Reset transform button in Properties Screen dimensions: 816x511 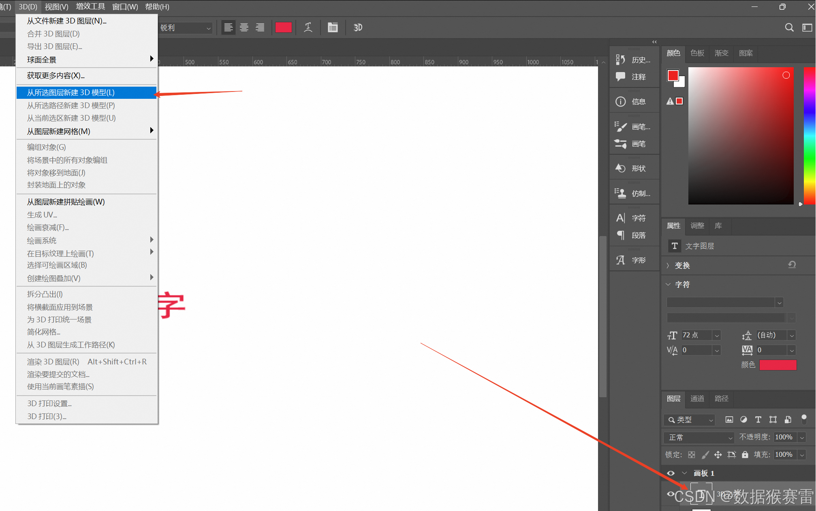792,265
